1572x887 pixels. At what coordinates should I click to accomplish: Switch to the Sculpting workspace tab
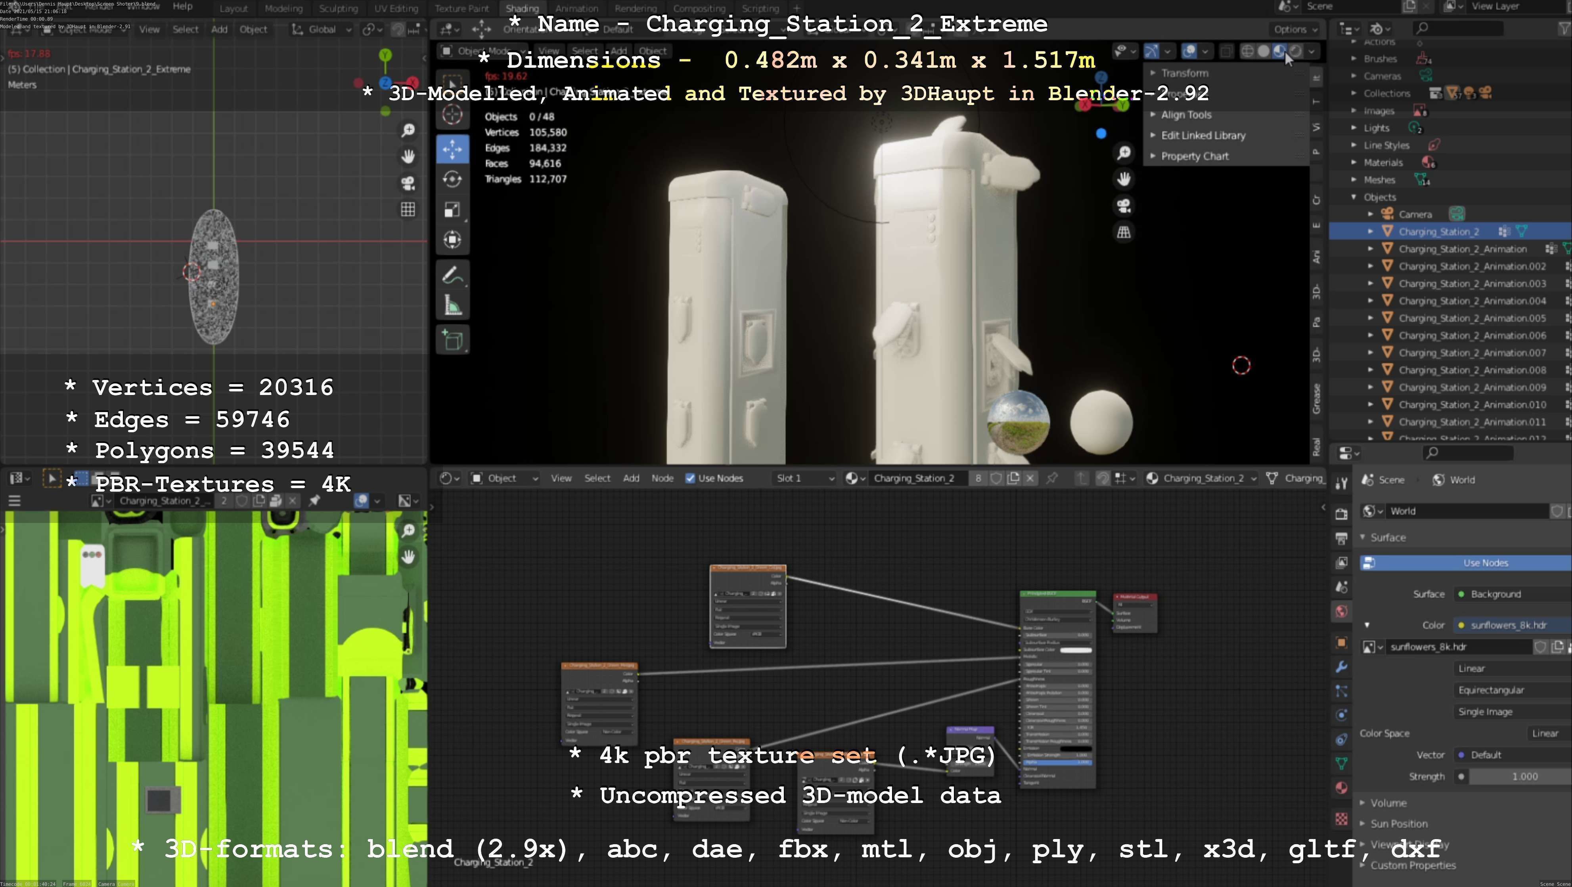coord(338,9)
